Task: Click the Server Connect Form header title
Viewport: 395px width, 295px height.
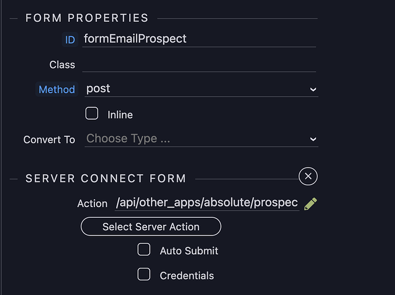Action: click(106, 178)
